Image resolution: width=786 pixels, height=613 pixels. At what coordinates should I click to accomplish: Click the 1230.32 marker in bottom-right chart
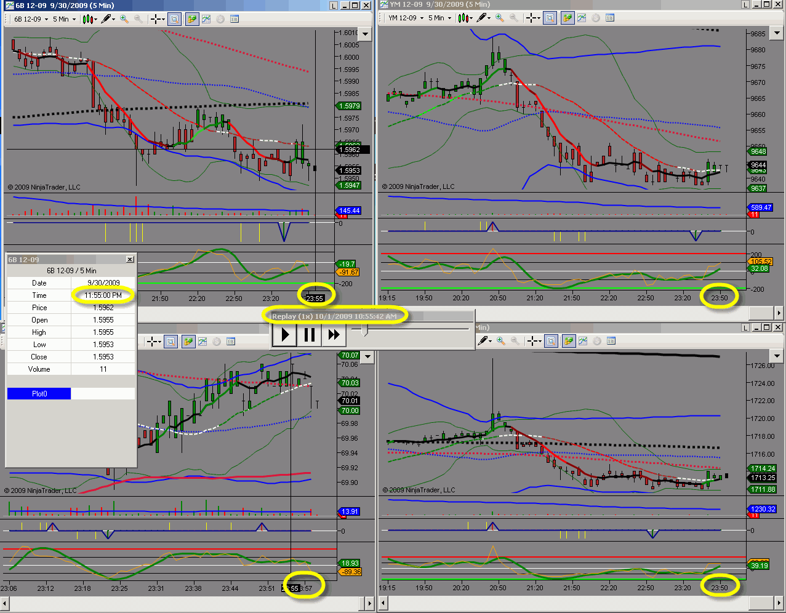click(762, 509)
